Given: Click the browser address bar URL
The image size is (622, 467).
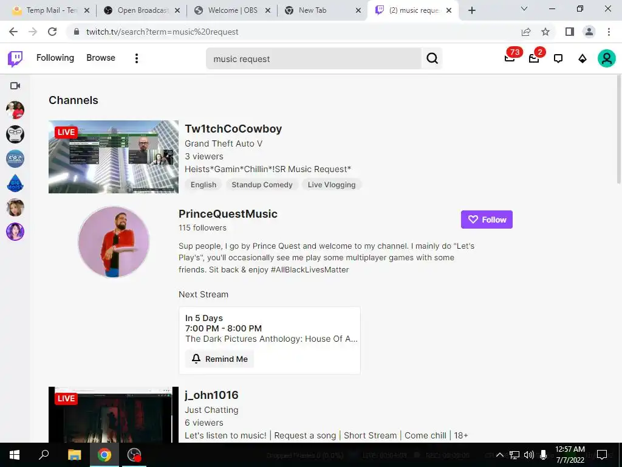Looking at the screenshot, I should point(162,32).
